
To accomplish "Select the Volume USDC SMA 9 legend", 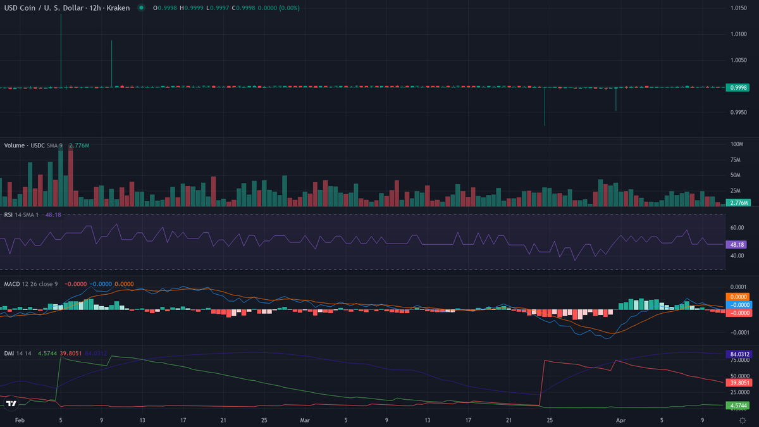I will 34,145.
